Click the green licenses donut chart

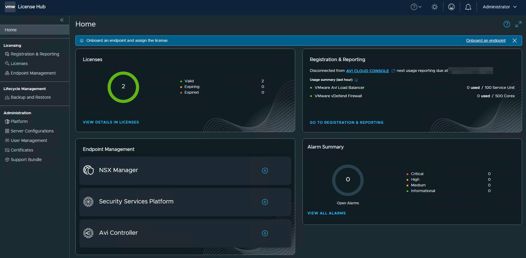123,87
